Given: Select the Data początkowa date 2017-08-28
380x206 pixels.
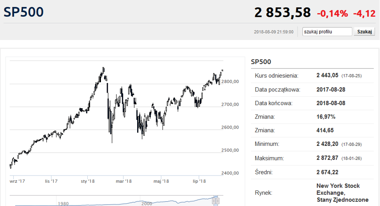Looking at the screenshot, I should pos(331,89).
